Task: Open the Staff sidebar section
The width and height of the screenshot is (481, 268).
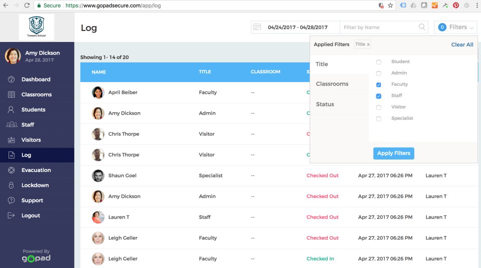Action: 37,124
